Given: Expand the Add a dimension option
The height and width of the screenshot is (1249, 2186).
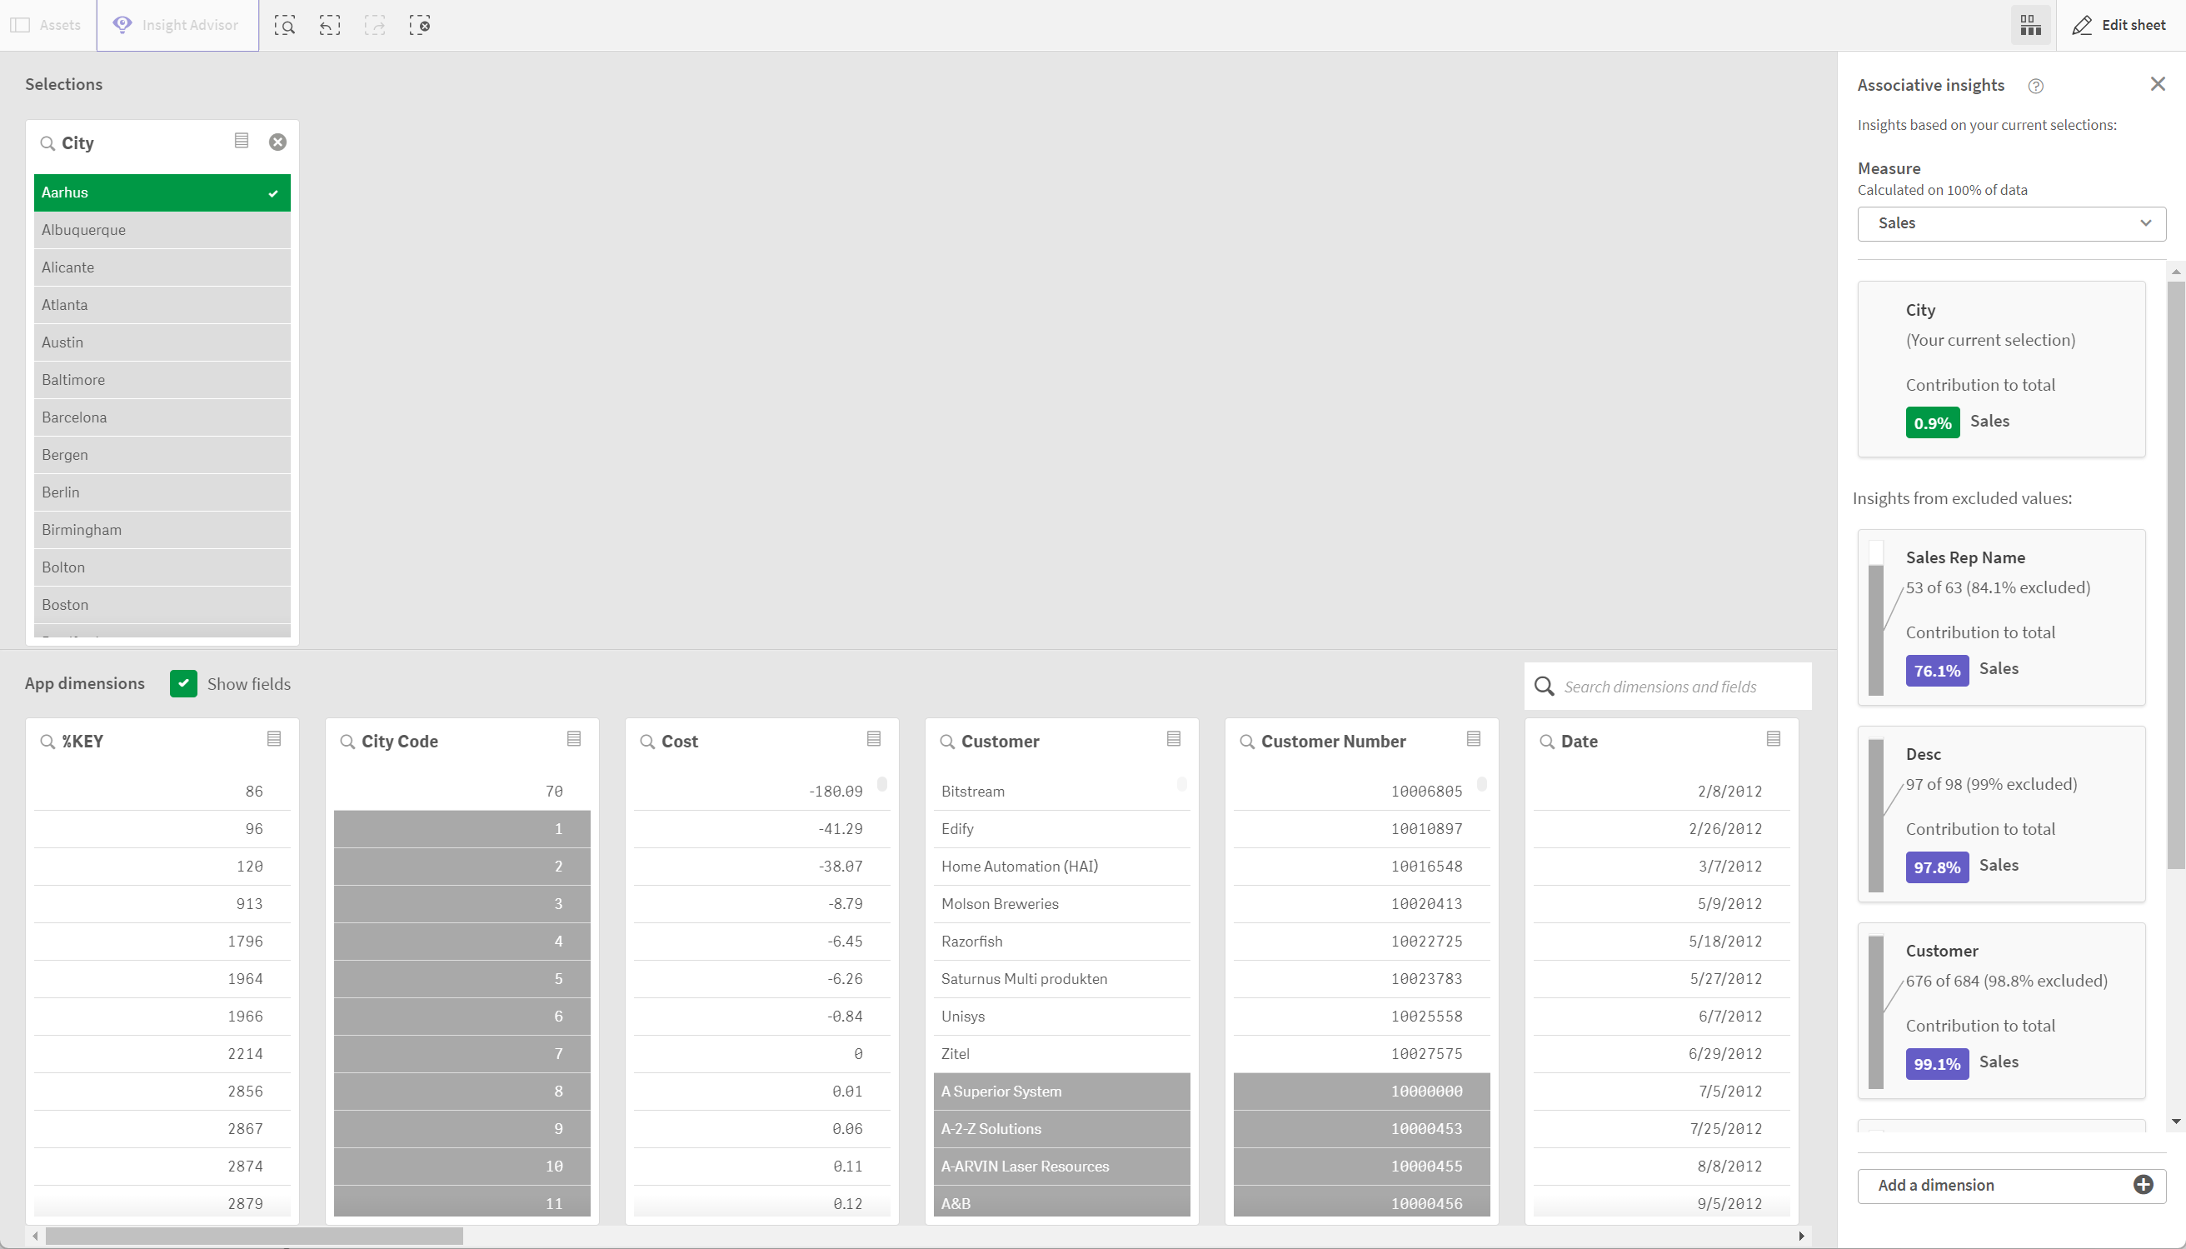Looking at the screenshot, I should [2011, 1186].
